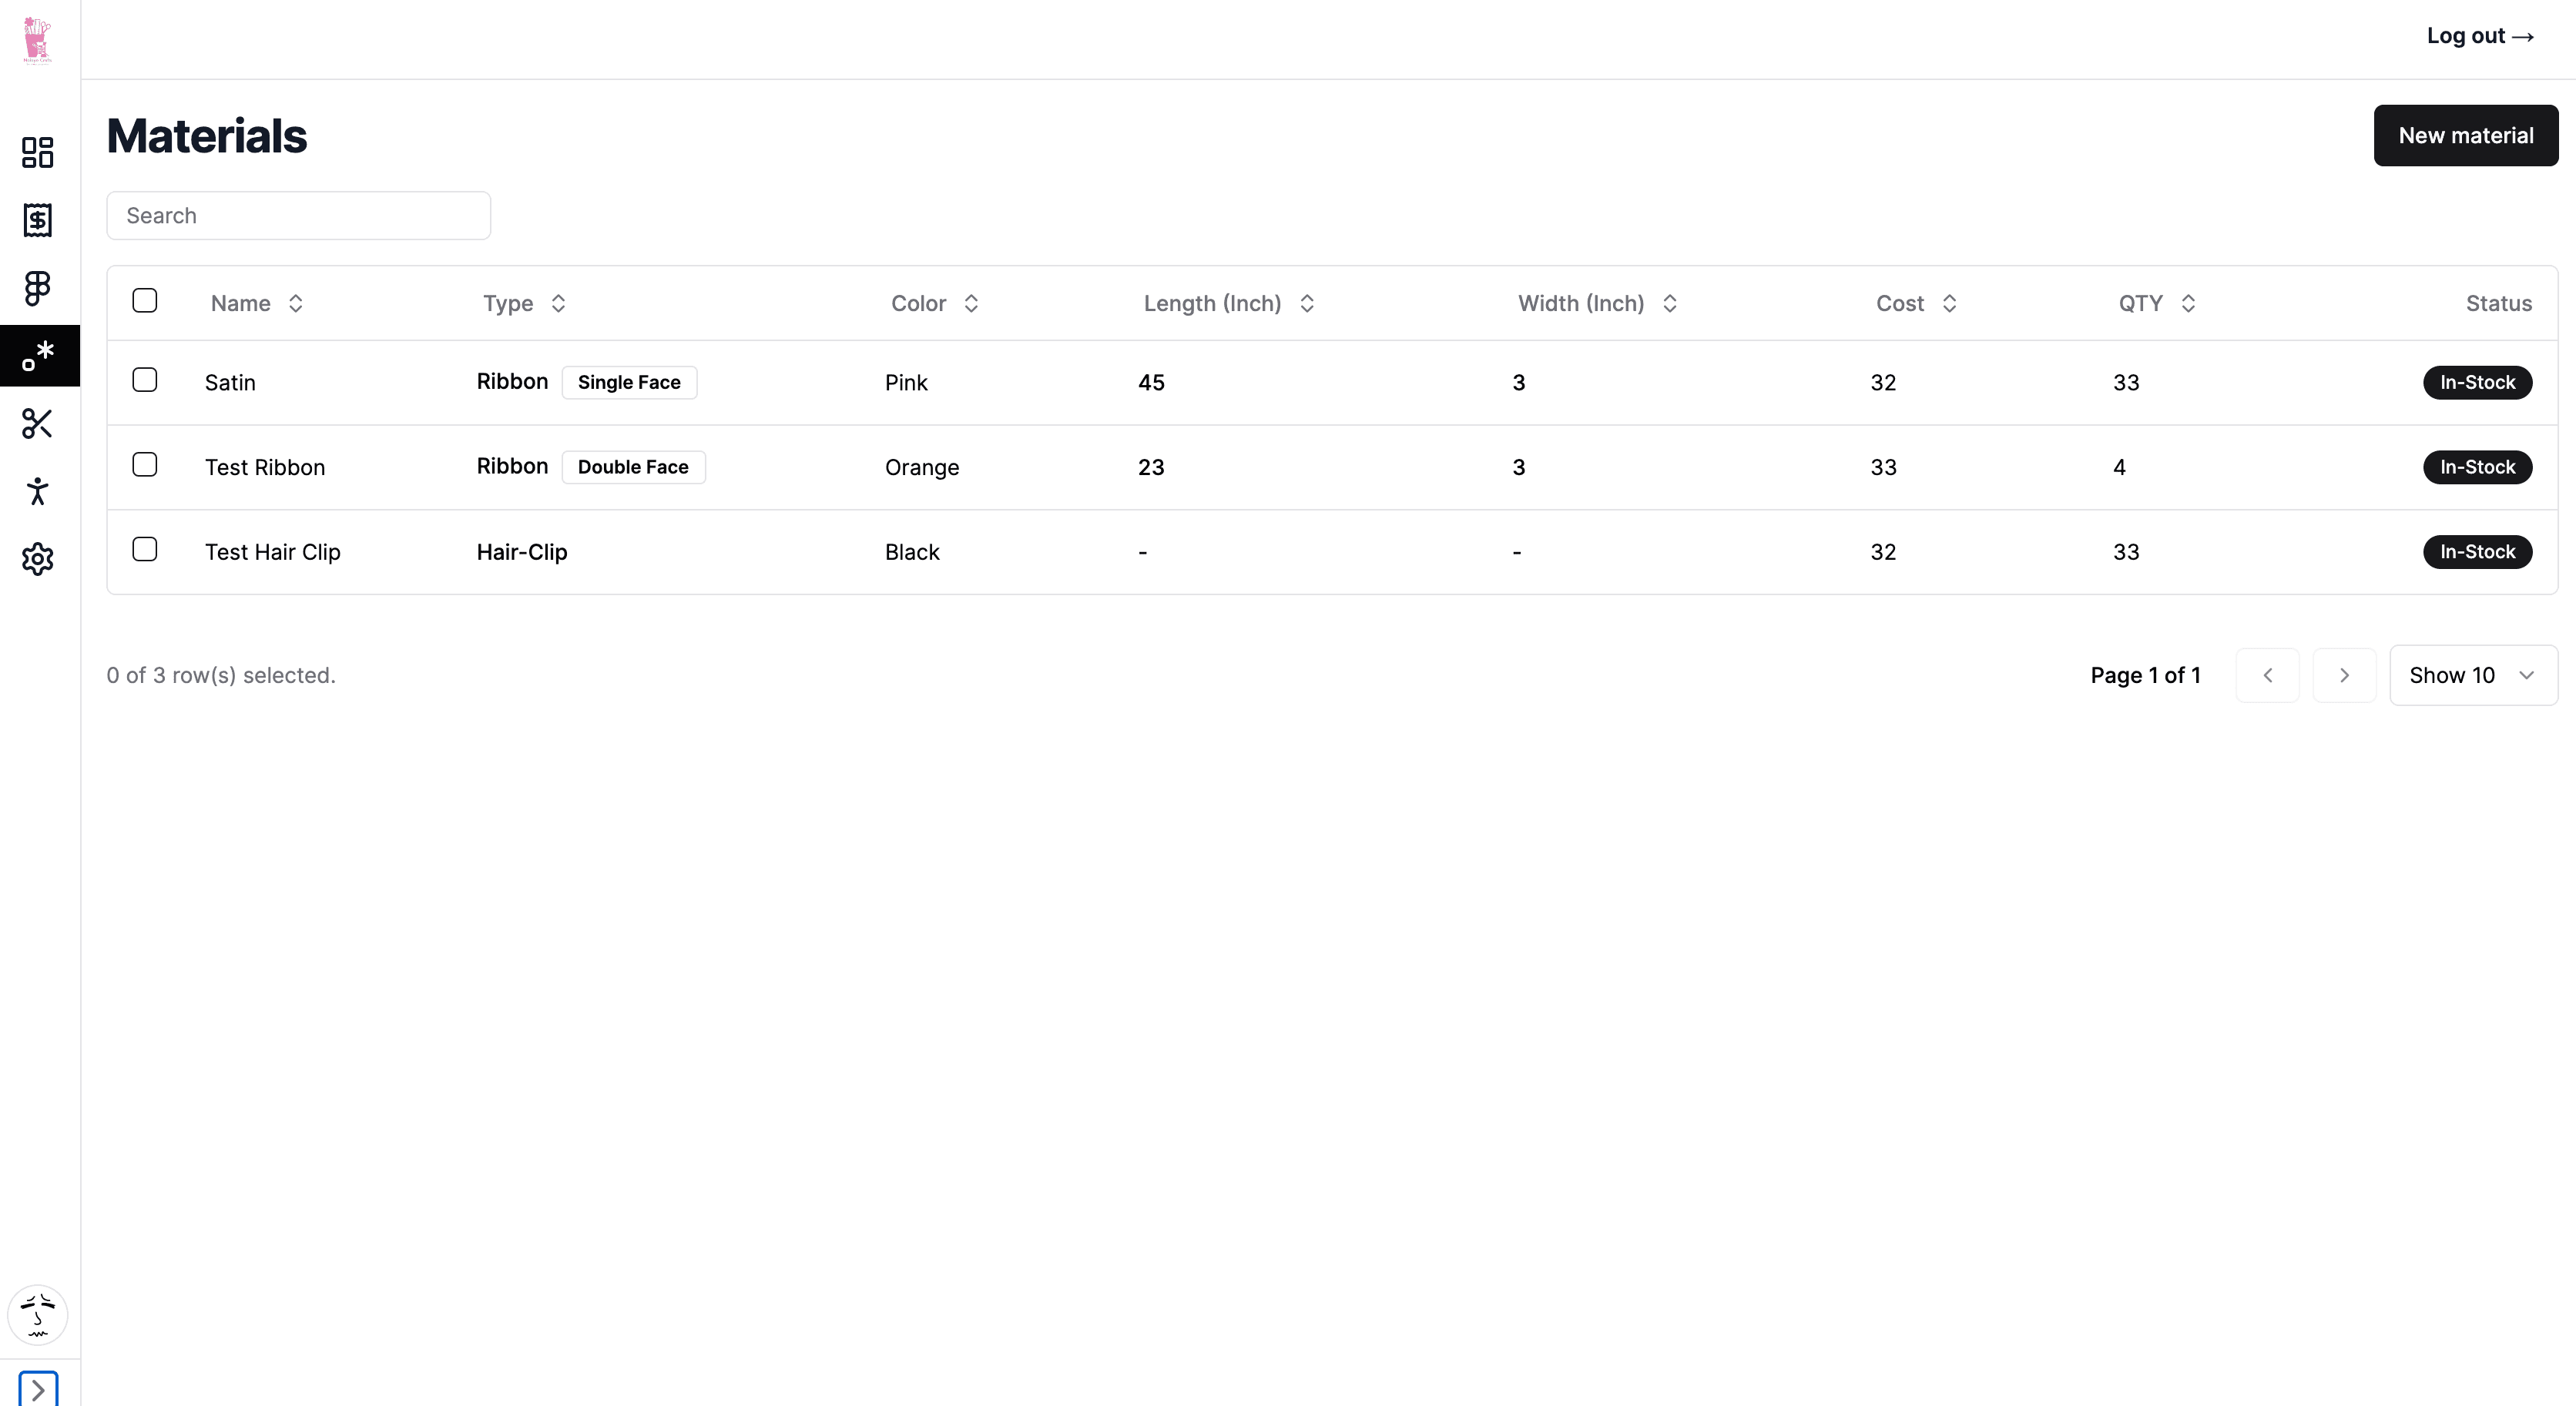2576x1406 pixels.
Task: Expand sidebar with bottom chevron icon
Action: pos(38,1389)
